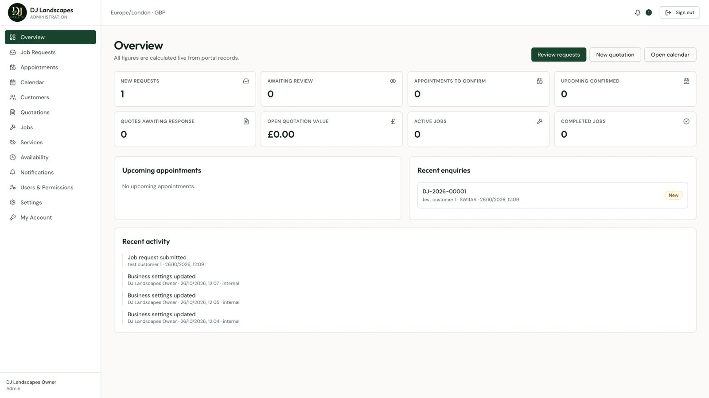Go to Job Requests in sidebar
The width and height of the screenshot is (709, 398).
[x=50, y=52]
